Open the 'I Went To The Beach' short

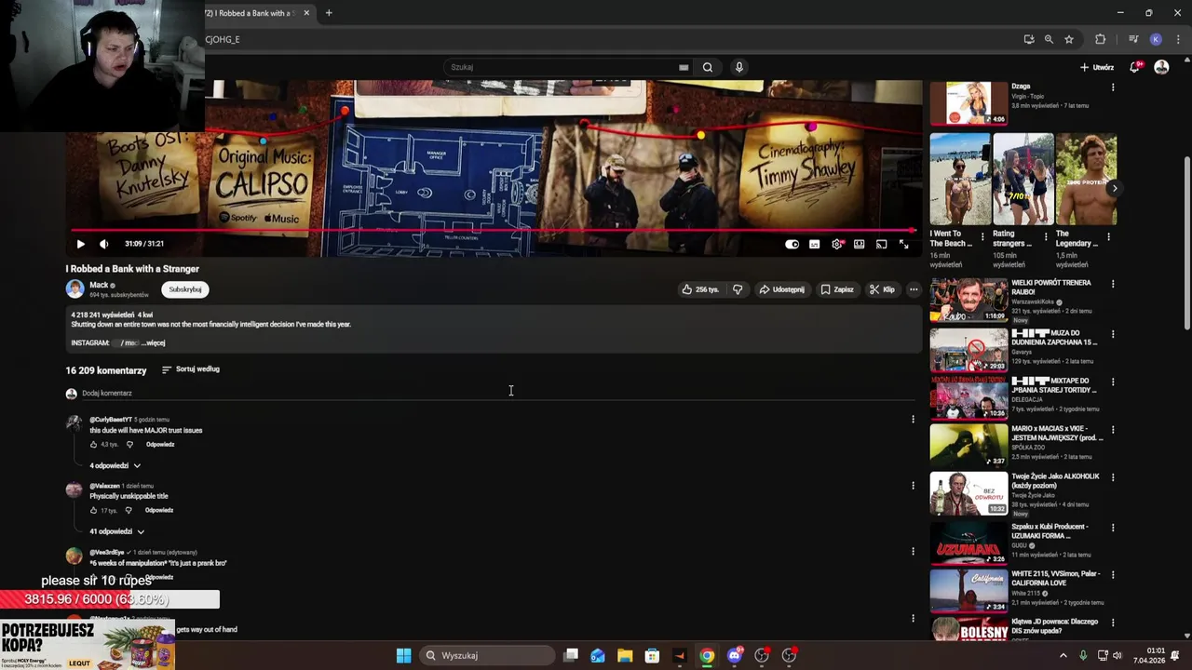pos(959,180)
